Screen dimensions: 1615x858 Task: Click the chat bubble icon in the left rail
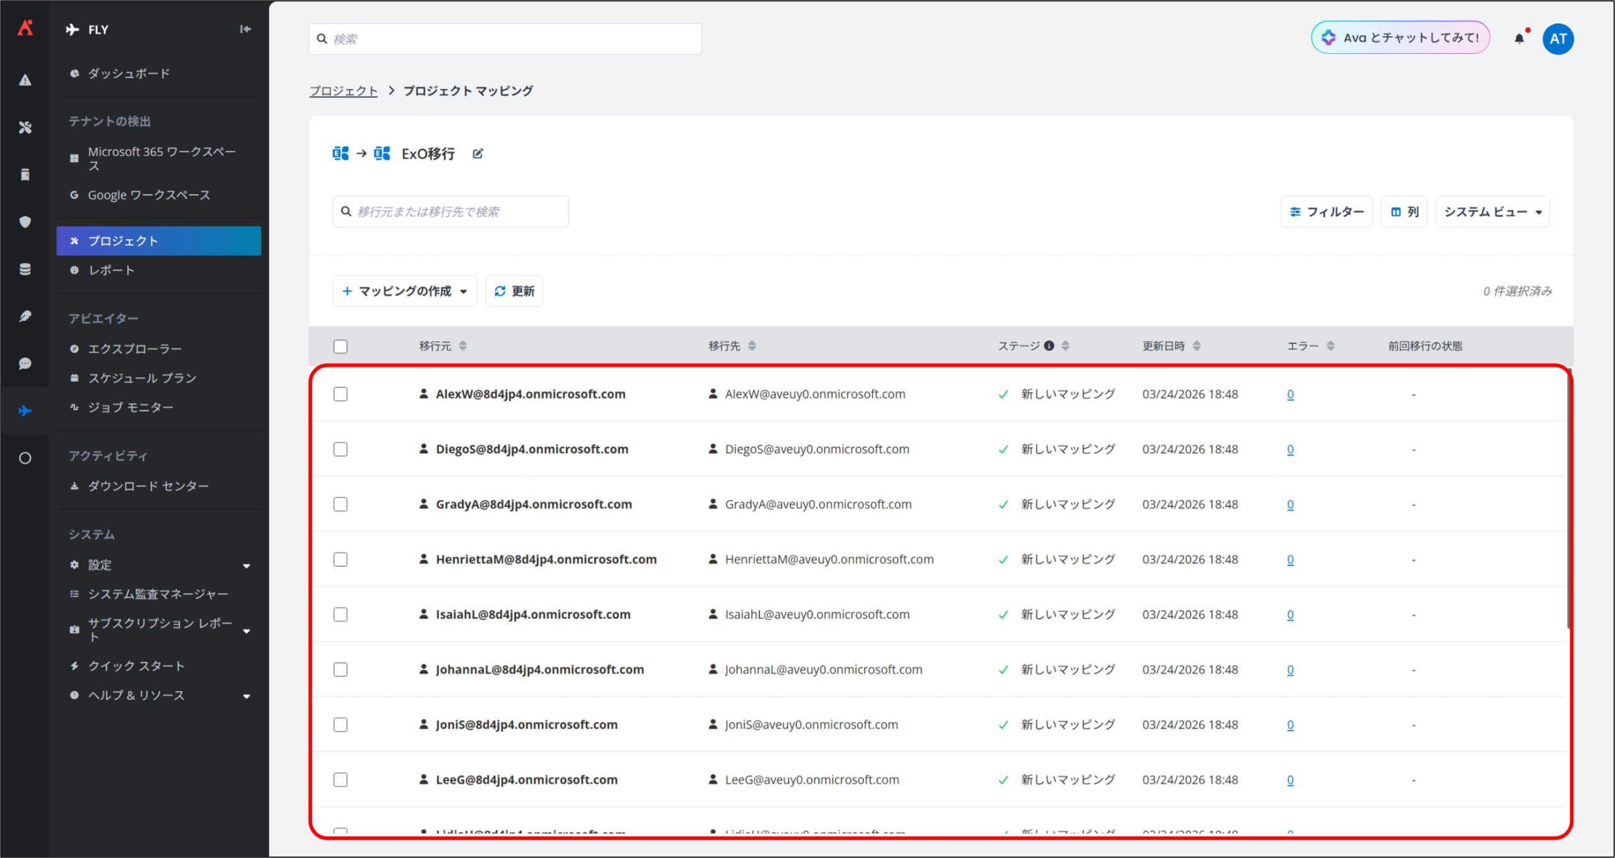(25, 363)
